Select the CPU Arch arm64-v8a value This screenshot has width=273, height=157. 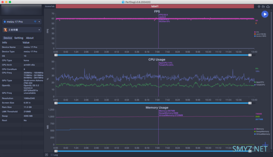click(29, 65)
